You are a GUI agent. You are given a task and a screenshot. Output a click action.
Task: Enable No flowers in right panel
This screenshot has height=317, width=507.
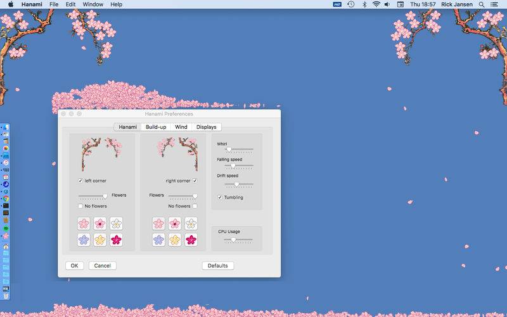click(x=195, y=205)
